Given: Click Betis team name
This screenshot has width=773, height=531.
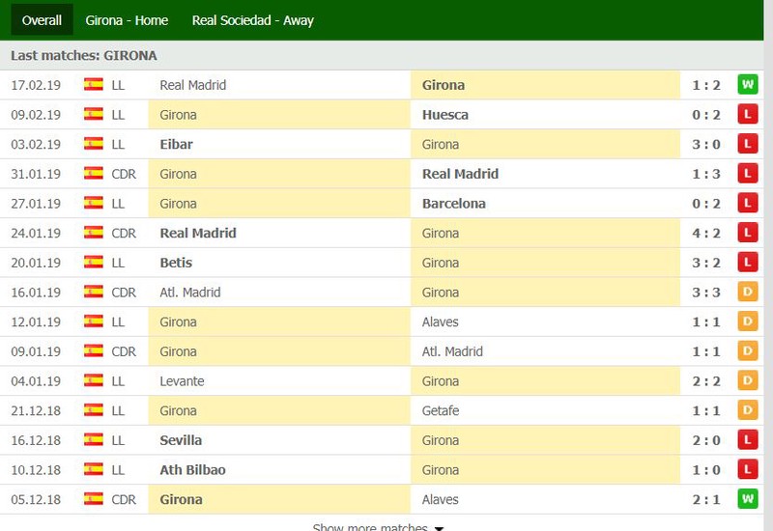Looking at the screenshot, I should coord(176,263).
